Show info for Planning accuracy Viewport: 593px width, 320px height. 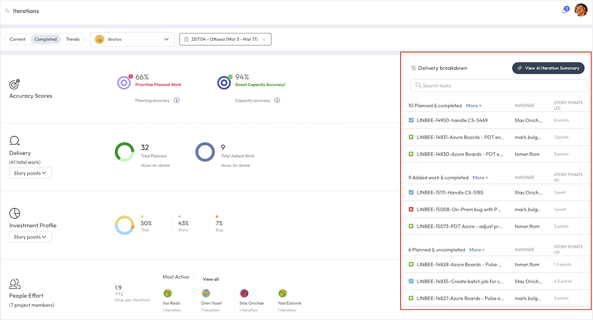click(x=176, y=100)
